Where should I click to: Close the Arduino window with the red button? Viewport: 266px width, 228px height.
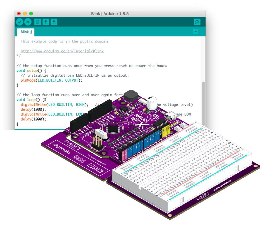[19, 13]
